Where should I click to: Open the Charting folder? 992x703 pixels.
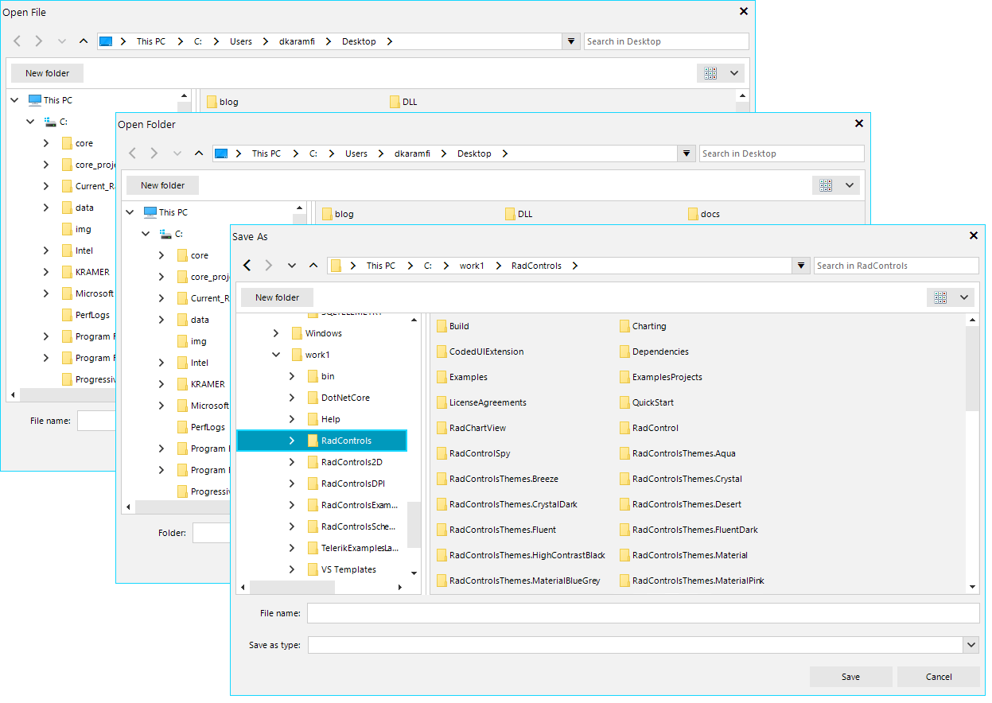649,325
